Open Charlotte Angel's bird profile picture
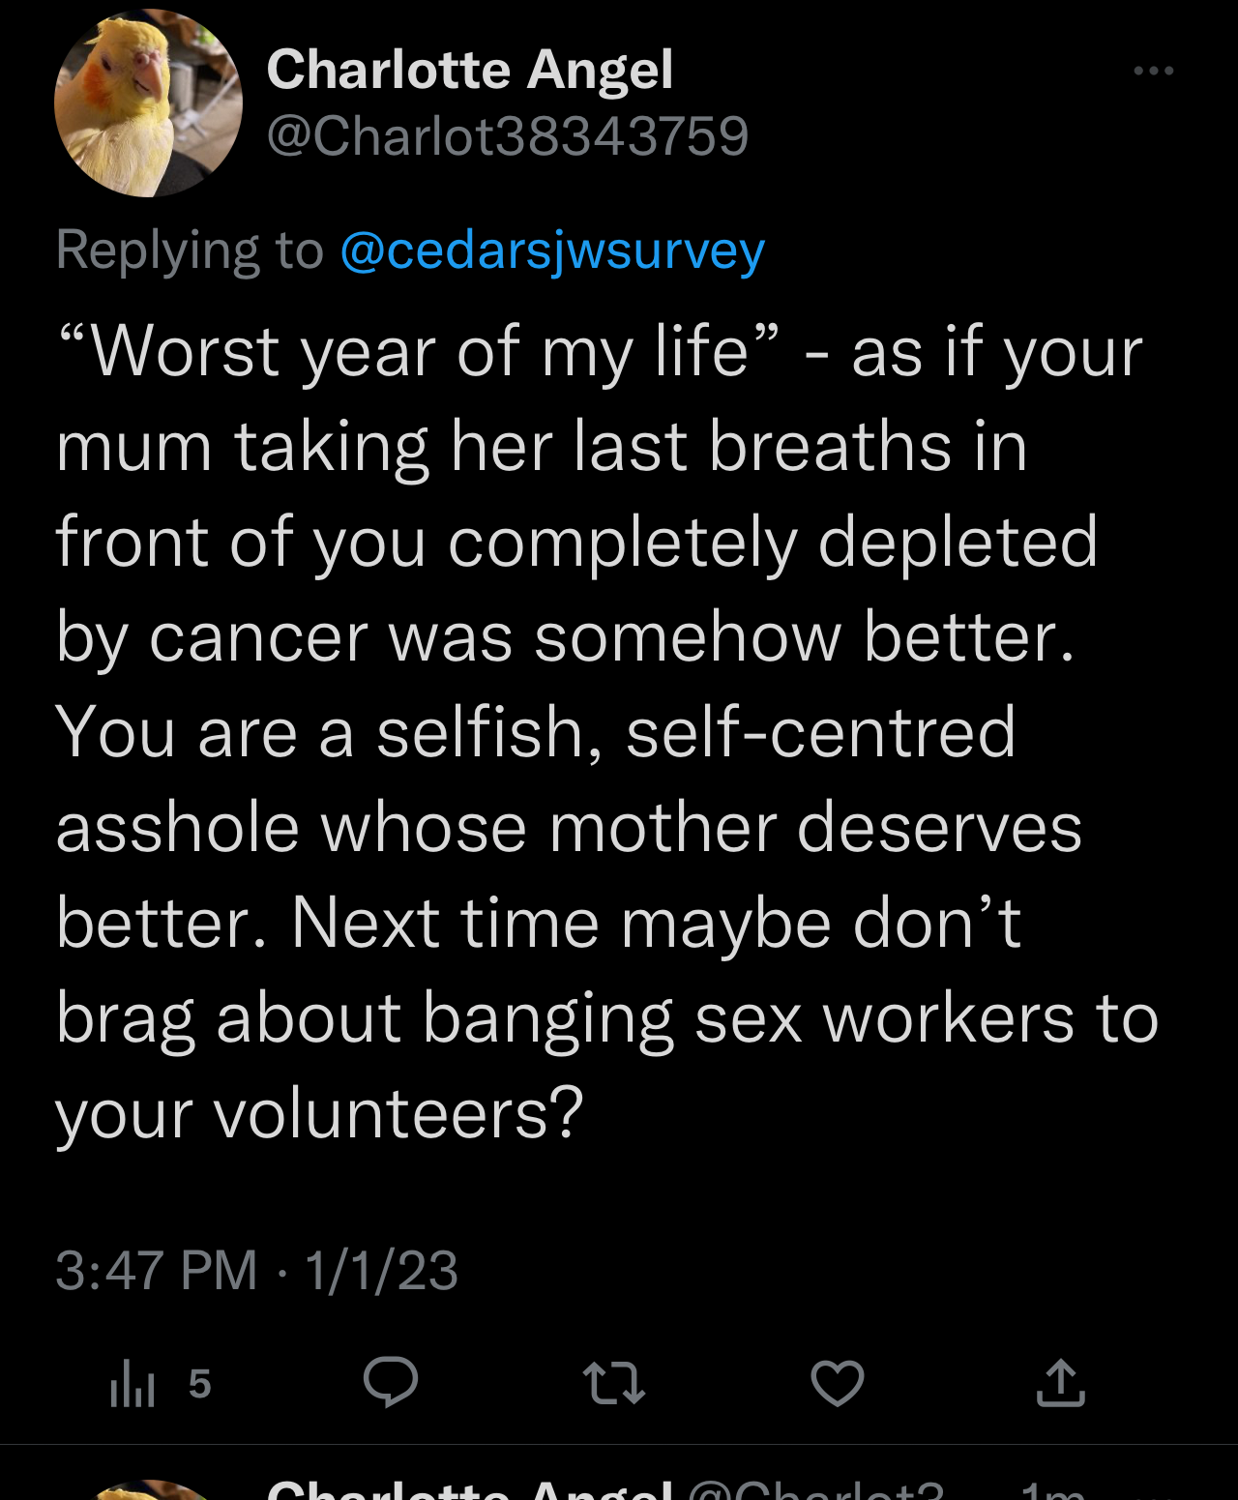The height and width of the screenshot is (1500, 1238). coord(148,103)
